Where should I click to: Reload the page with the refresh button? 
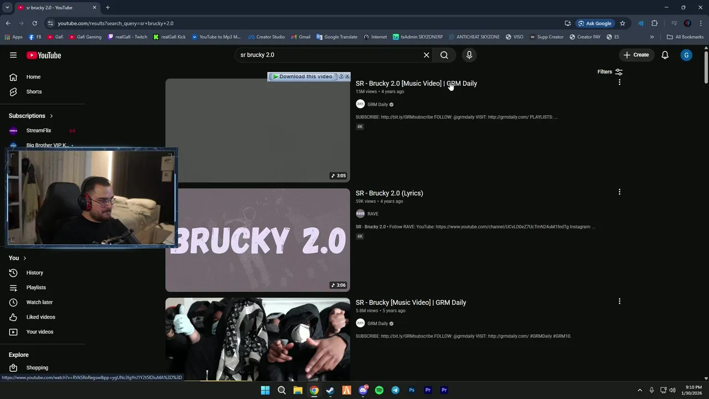pyautogui.click(x=34, y=23)
